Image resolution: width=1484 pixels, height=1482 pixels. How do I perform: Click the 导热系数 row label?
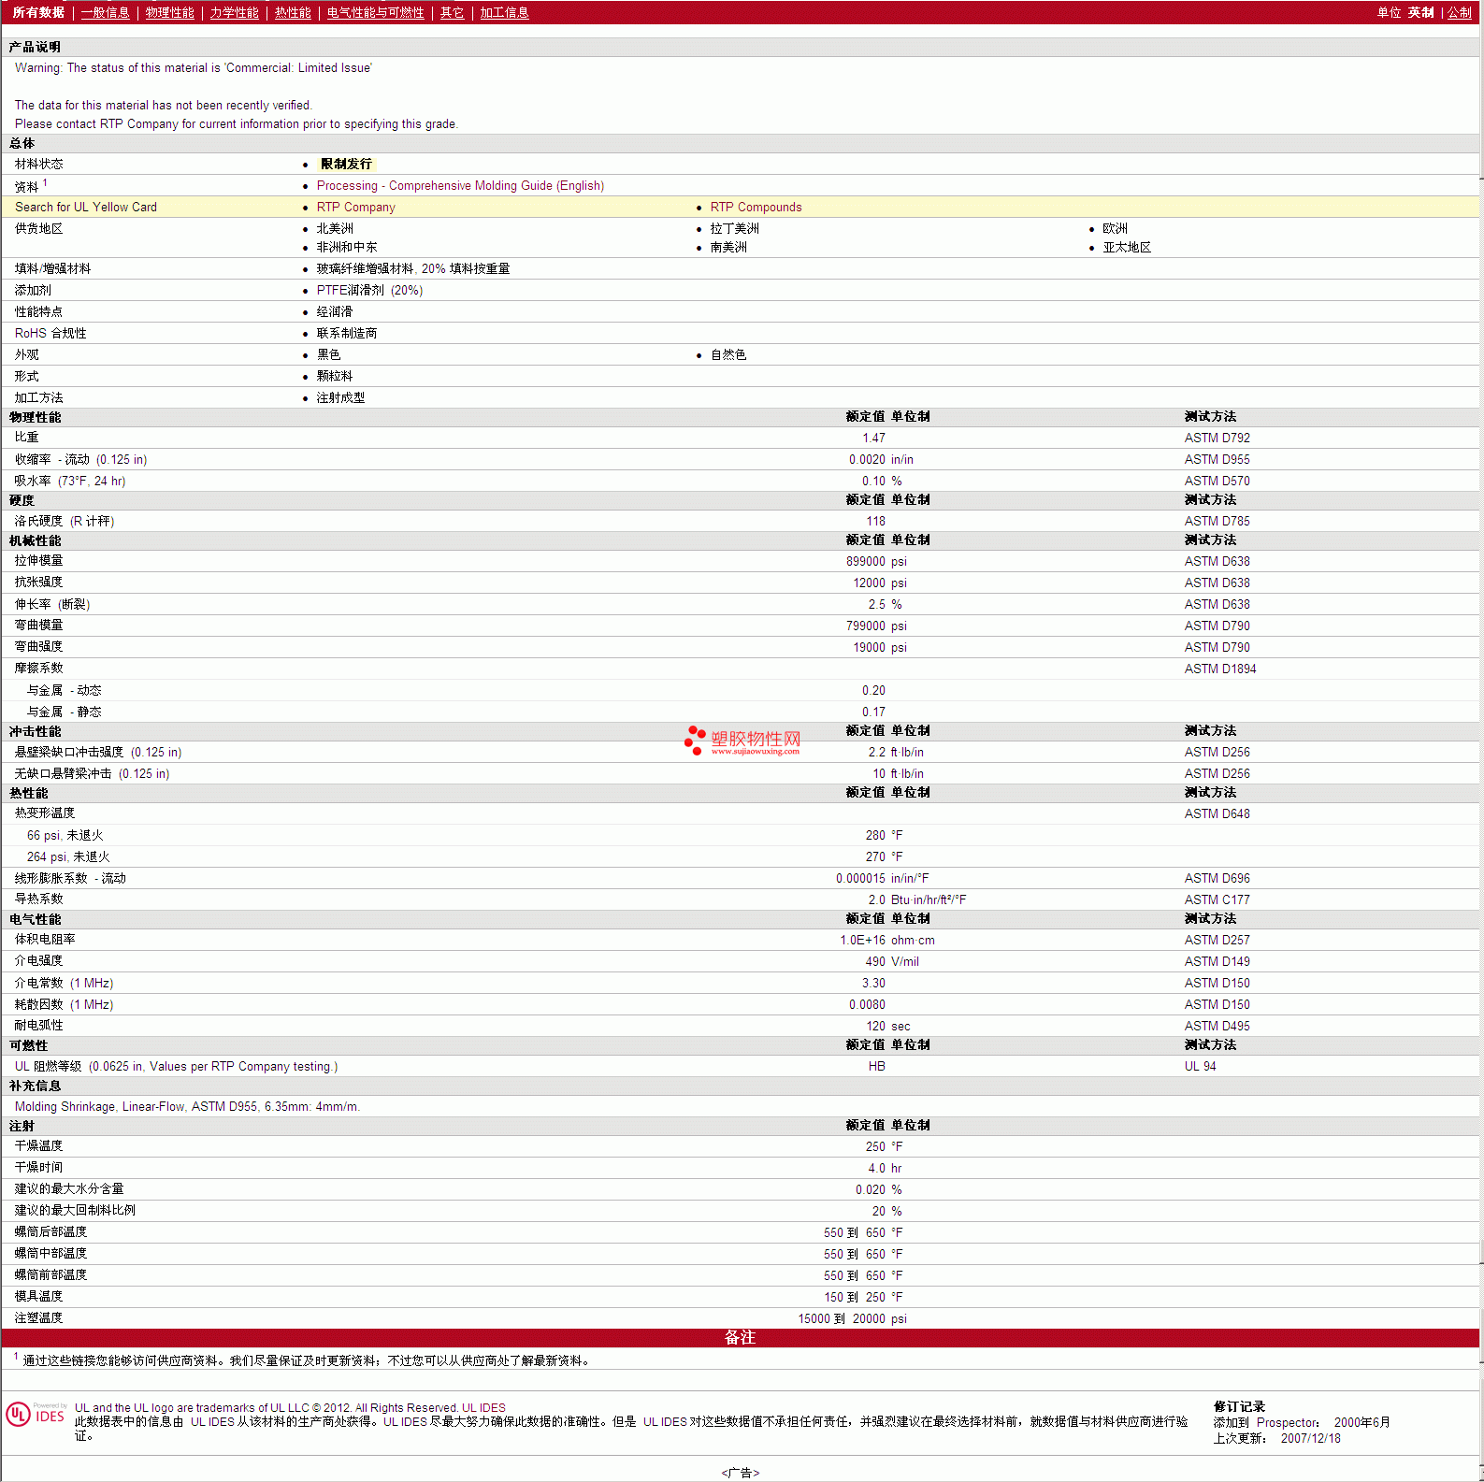click(38, 899)
